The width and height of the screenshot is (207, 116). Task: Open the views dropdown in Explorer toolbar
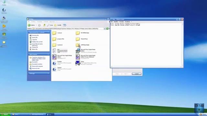pyautogui.click(x=65, y=25)
